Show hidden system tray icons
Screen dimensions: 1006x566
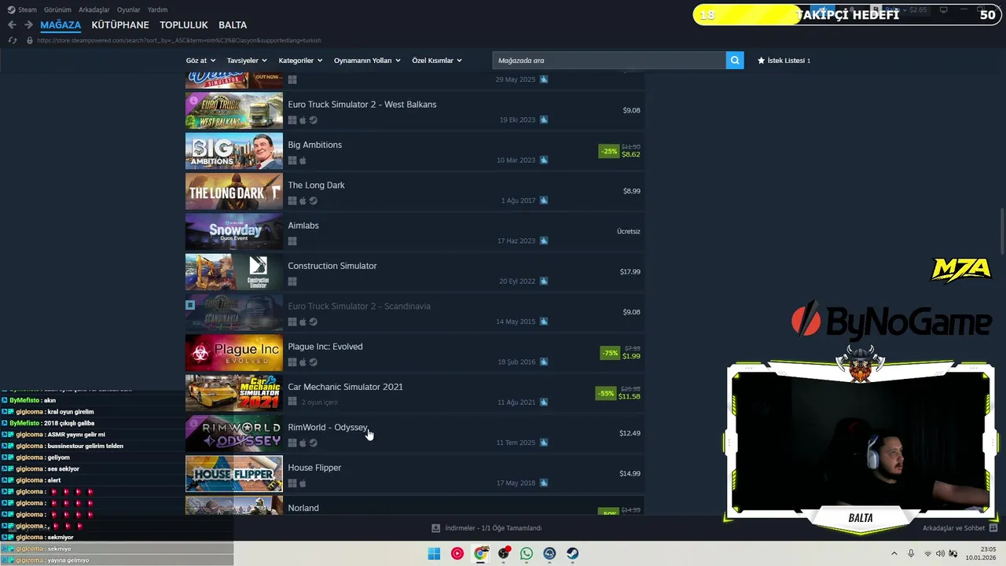[894, 553]
